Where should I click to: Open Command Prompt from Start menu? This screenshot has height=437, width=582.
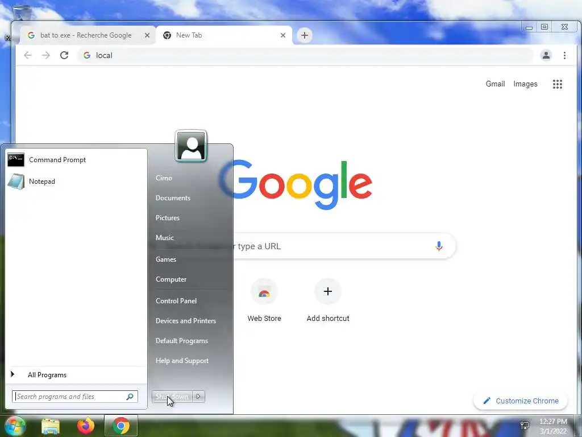point(76,160)
